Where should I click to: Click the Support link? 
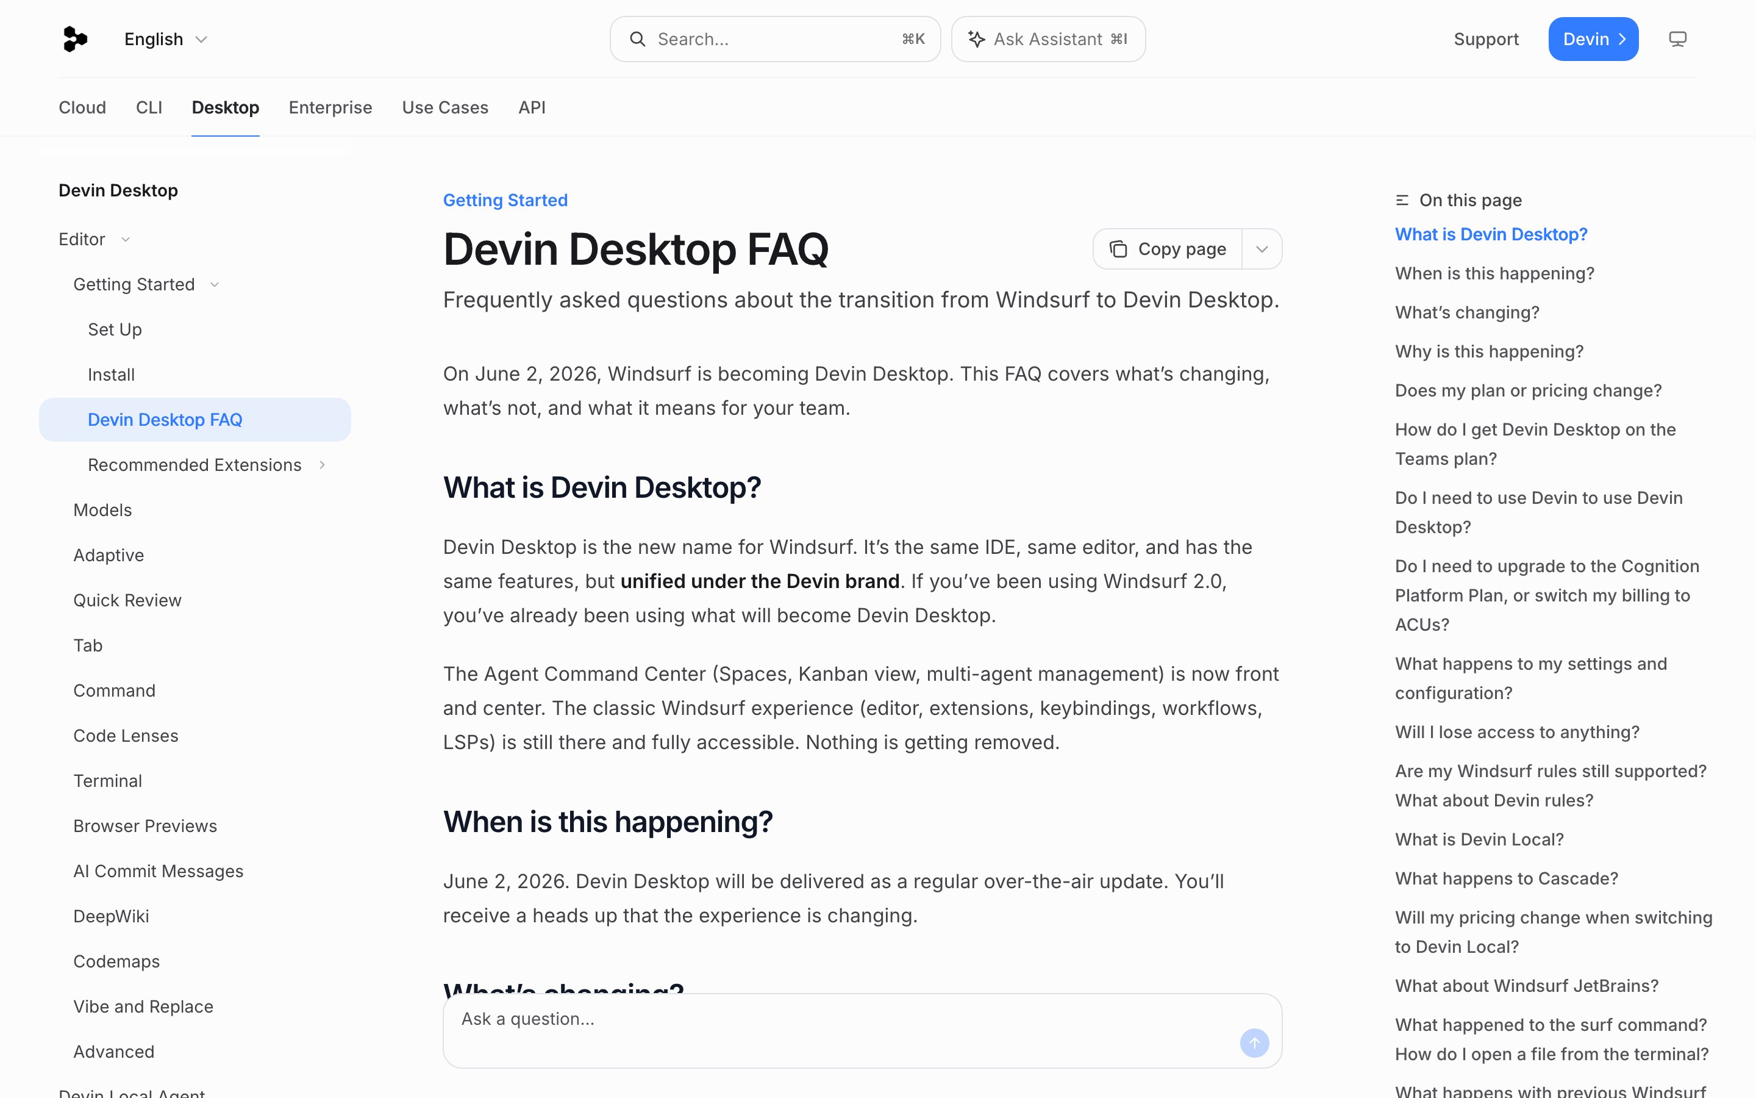pos(1485,39)
